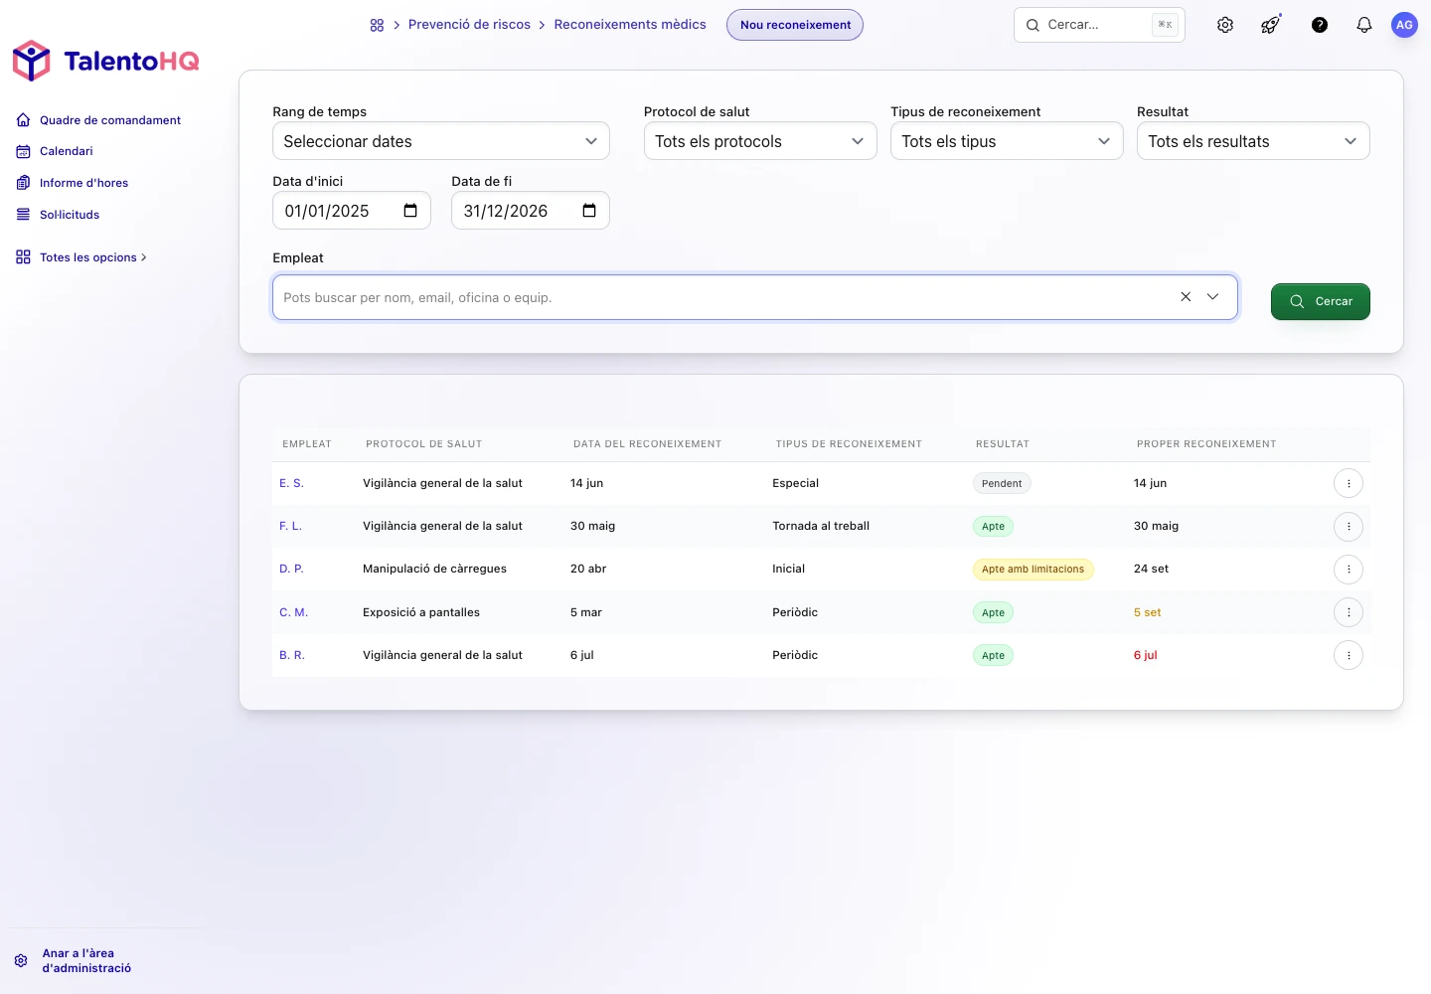Open the Rang de temps dropdown

tap(441, 141)
